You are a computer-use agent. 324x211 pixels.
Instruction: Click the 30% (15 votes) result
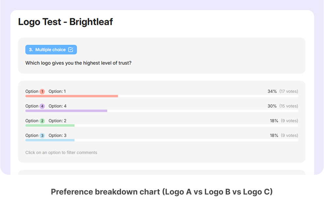(283, 106)
